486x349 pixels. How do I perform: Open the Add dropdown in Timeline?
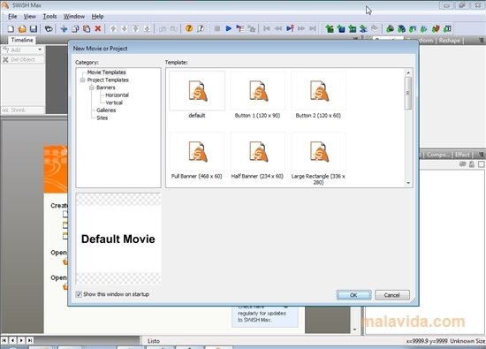tap(40, 49)
